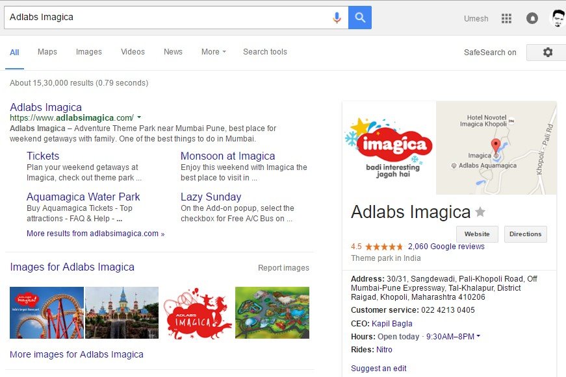Click Suggest an edit link
The width and height of the screenshot is (566, 377).
[379, 369]
